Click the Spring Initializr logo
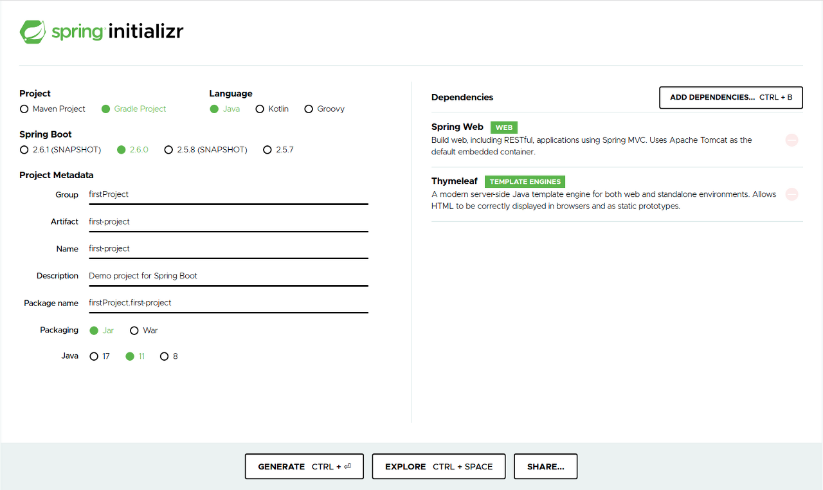Viewport: 823px width, 490px height. coord(102,32)
